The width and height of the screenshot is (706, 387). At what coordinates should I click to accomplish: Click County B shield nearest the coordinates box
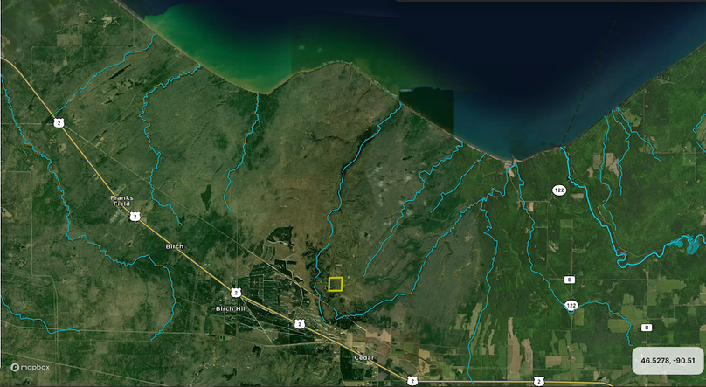[x=647, y=327]
